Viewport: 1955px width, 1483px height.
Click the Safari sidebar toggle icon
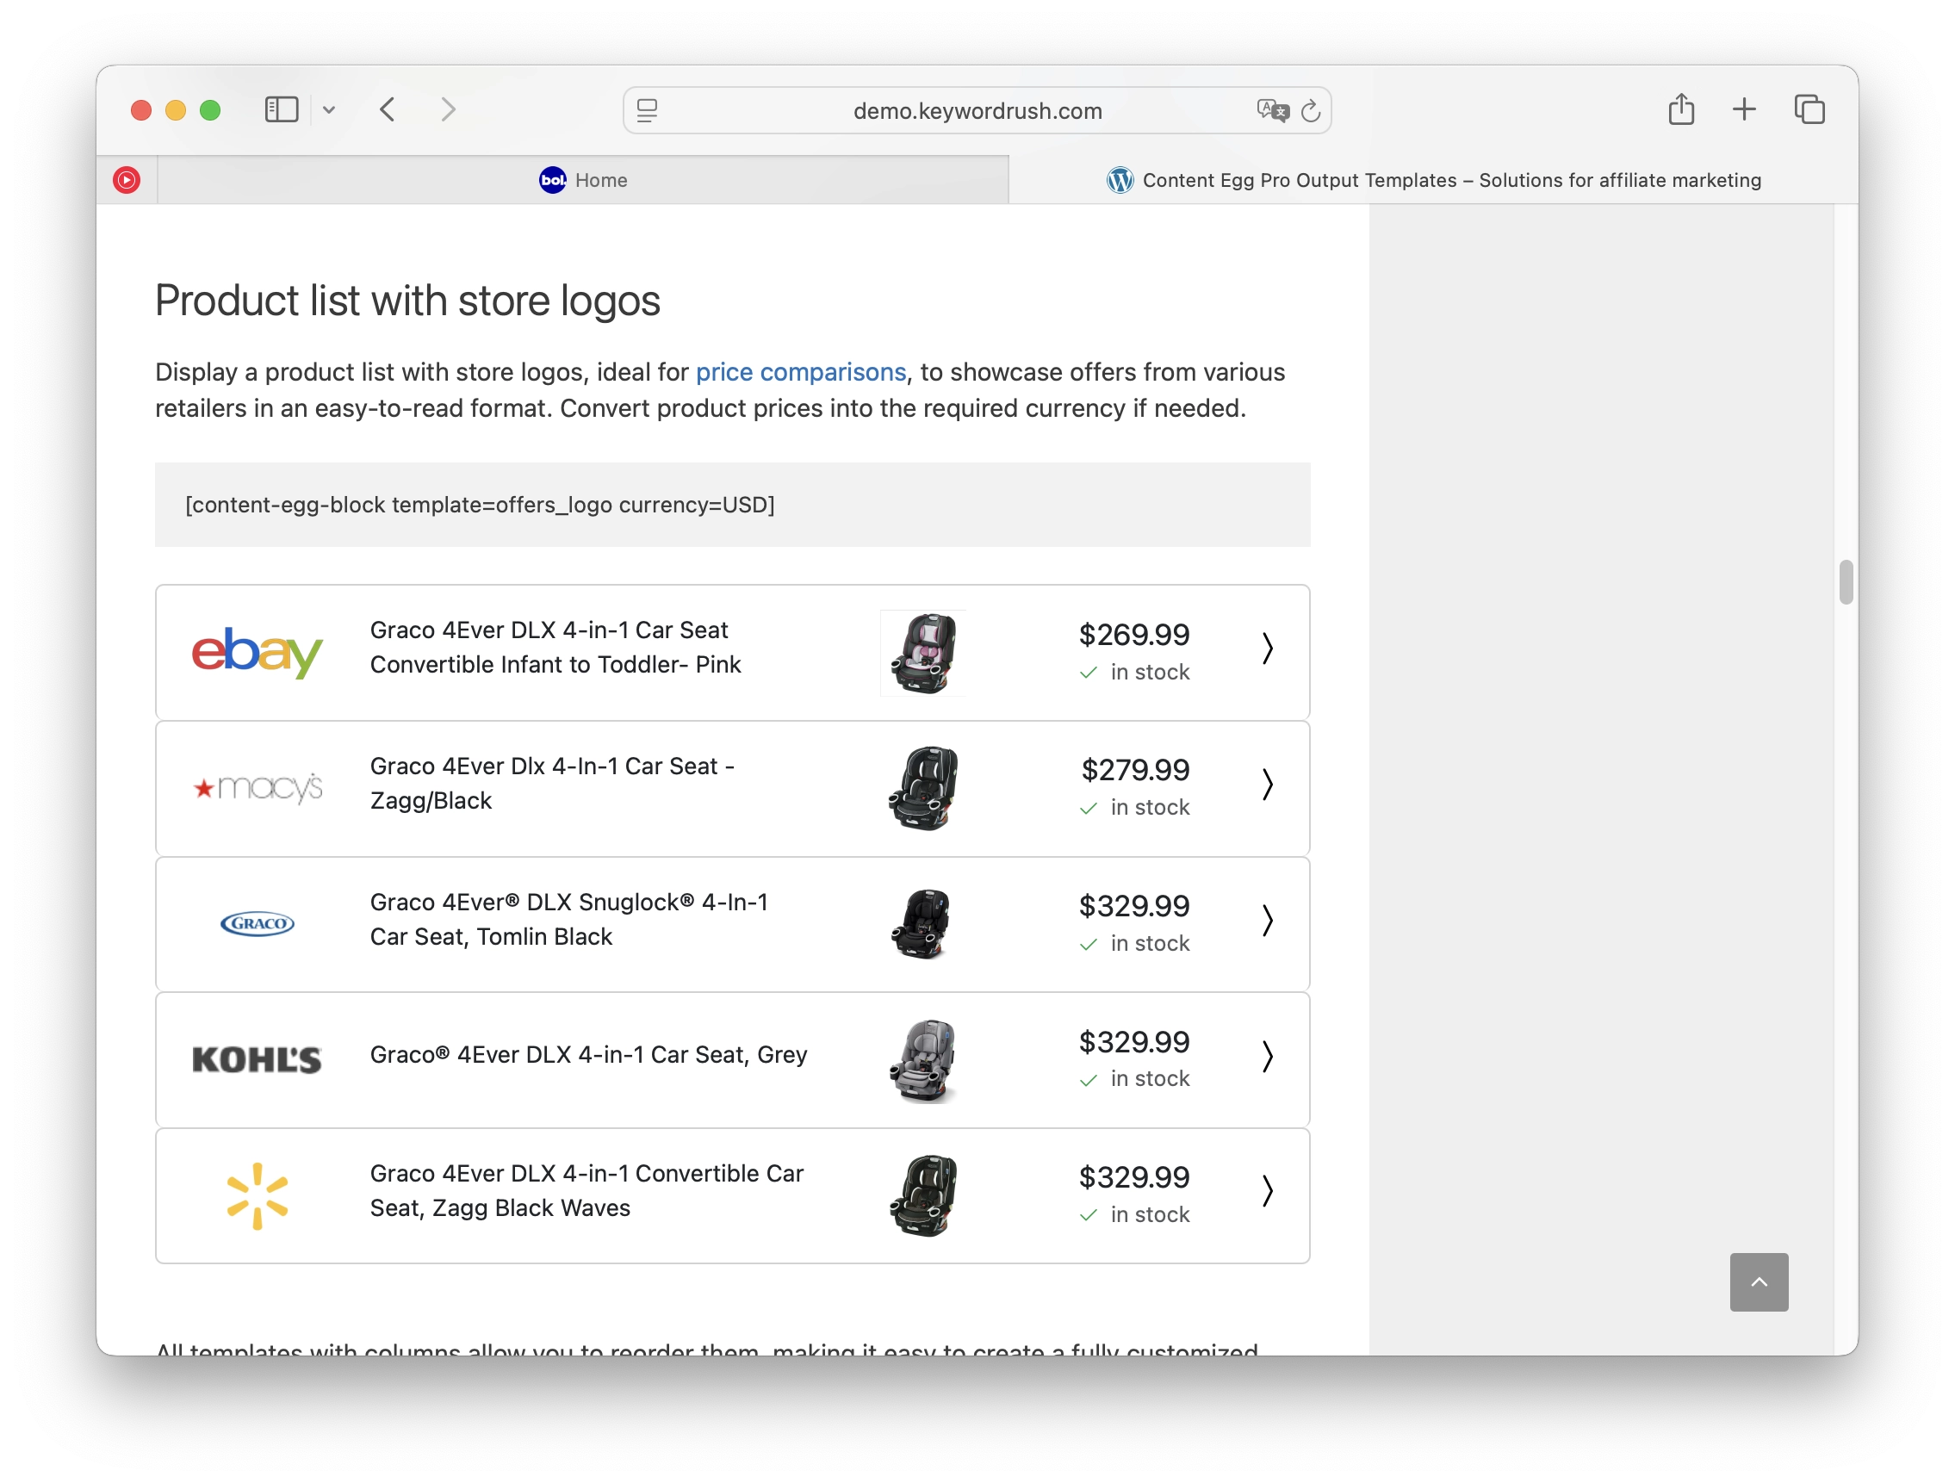click(x=281, y=109)
